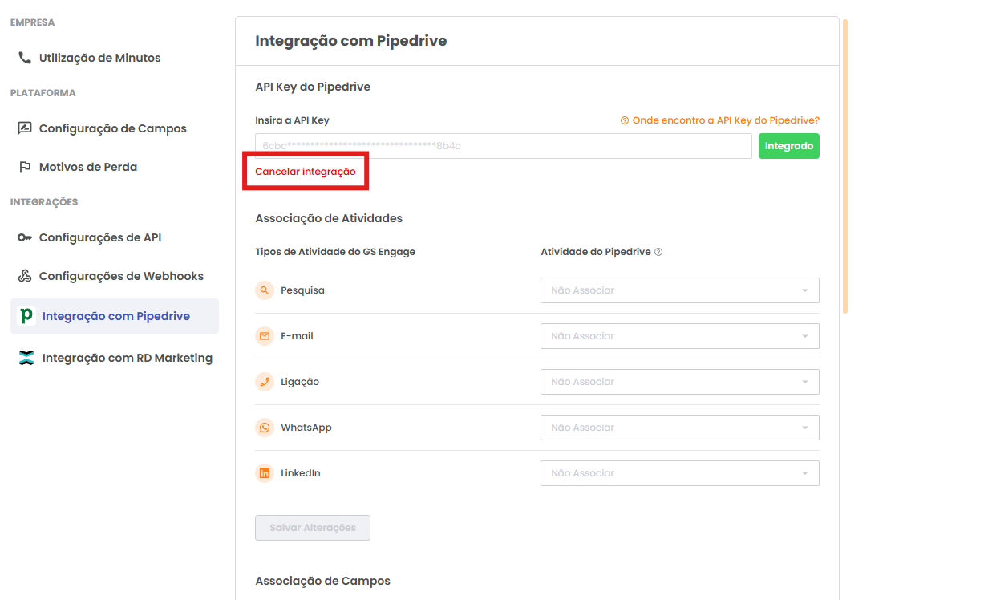The width and height of the screenshot is (988, 600).
Task: Open Onde encontro a API Key link
Action: (x=726, y=120)
